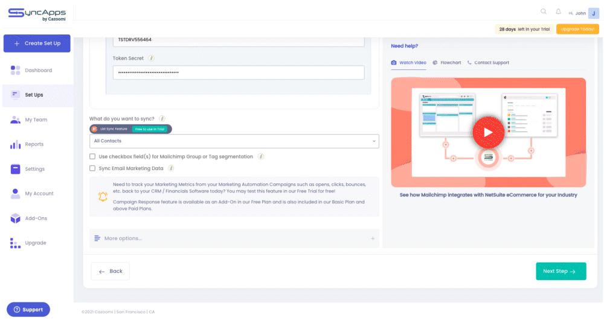Click info icon beside 'What do you want to sync?'
This screenshot has height=327, width=604.
162,118
